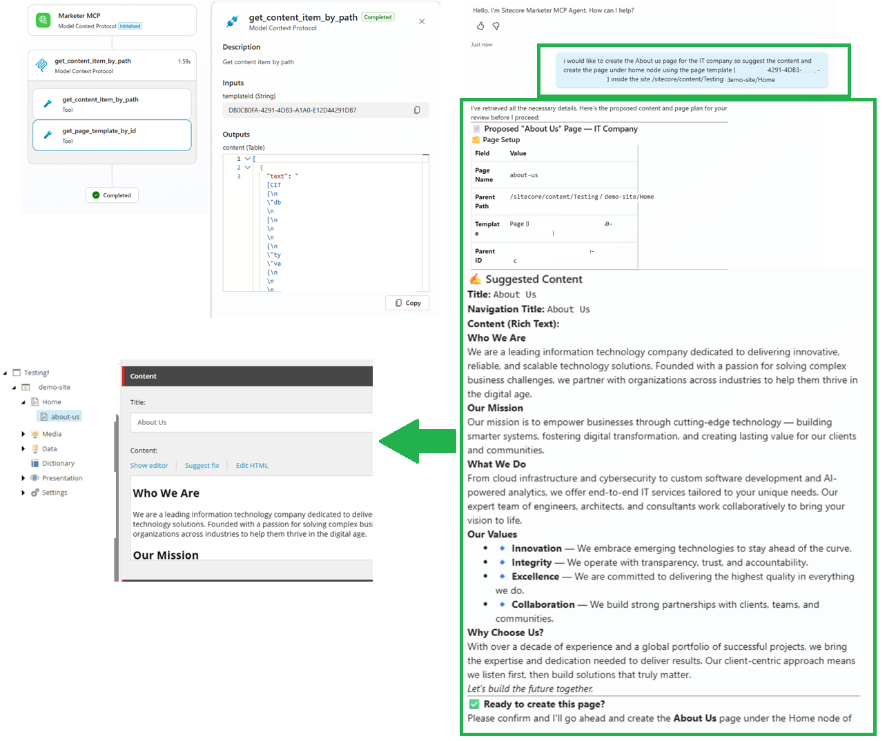Image resolution: width=887 pixels, height=741 pixels.
Task: Click the Settings gears icon in tree
Action: (35, 493)
